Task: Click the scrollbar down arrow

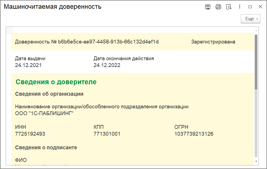Action: [x=256, y=161]
